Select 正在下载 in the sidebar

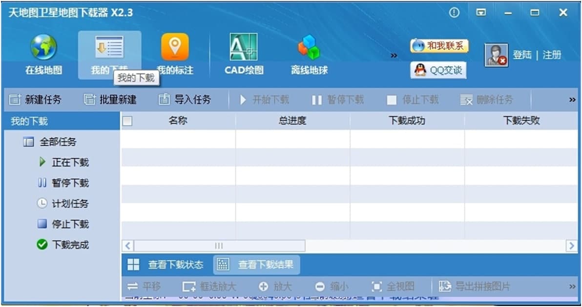(x=64, y=162)
